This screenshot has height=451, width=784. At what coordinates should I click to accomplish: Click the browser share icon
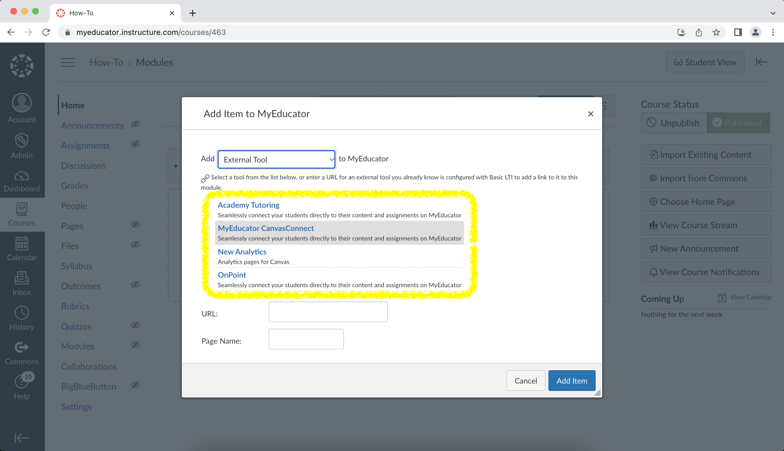pos(699,32)
